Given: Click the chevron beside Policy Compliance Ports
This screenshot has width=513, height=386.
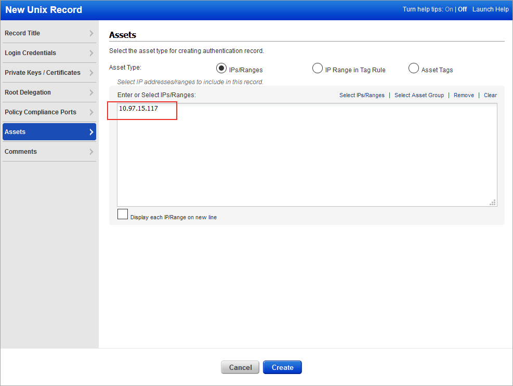Looking at the screenshot, I should (x=91, y=112).
